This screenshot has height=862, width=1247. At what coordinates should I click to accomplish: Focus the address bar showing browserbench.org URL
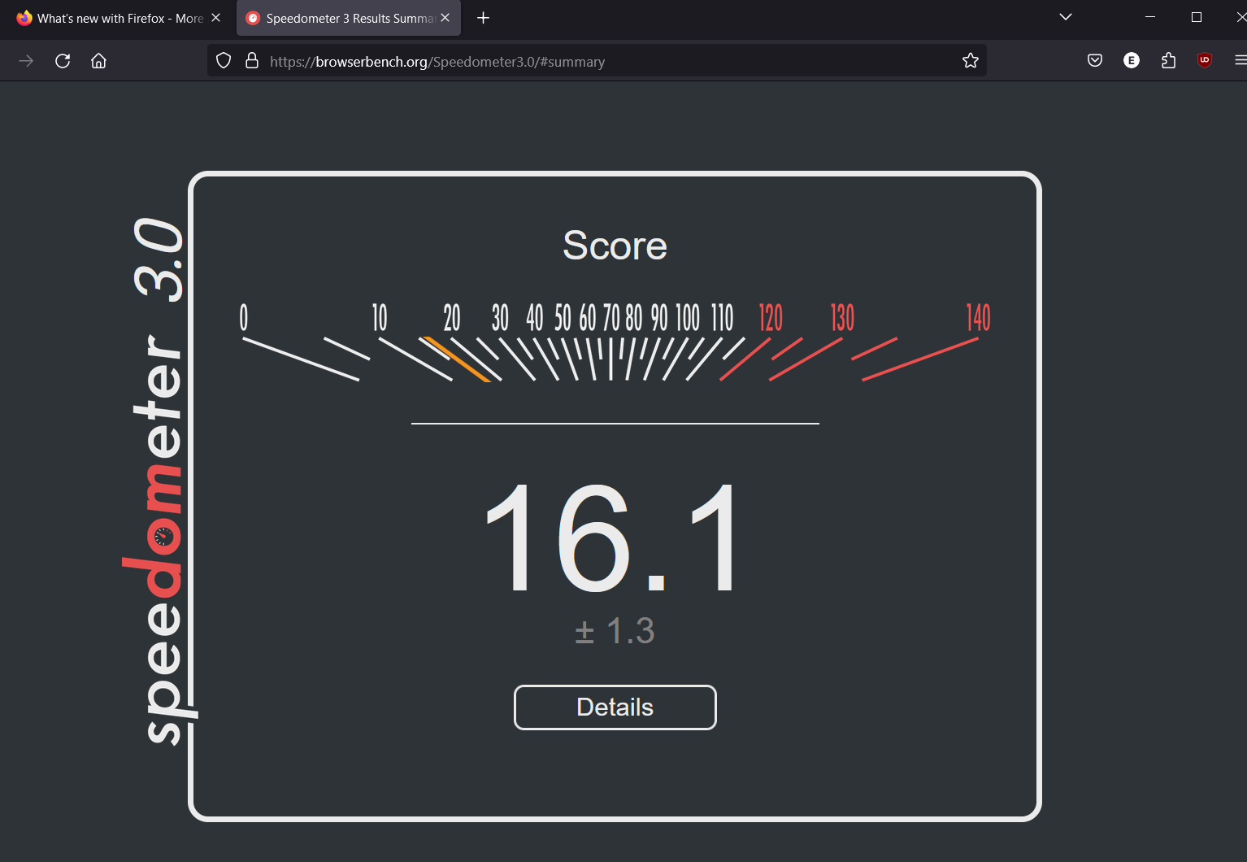(597, 61)
